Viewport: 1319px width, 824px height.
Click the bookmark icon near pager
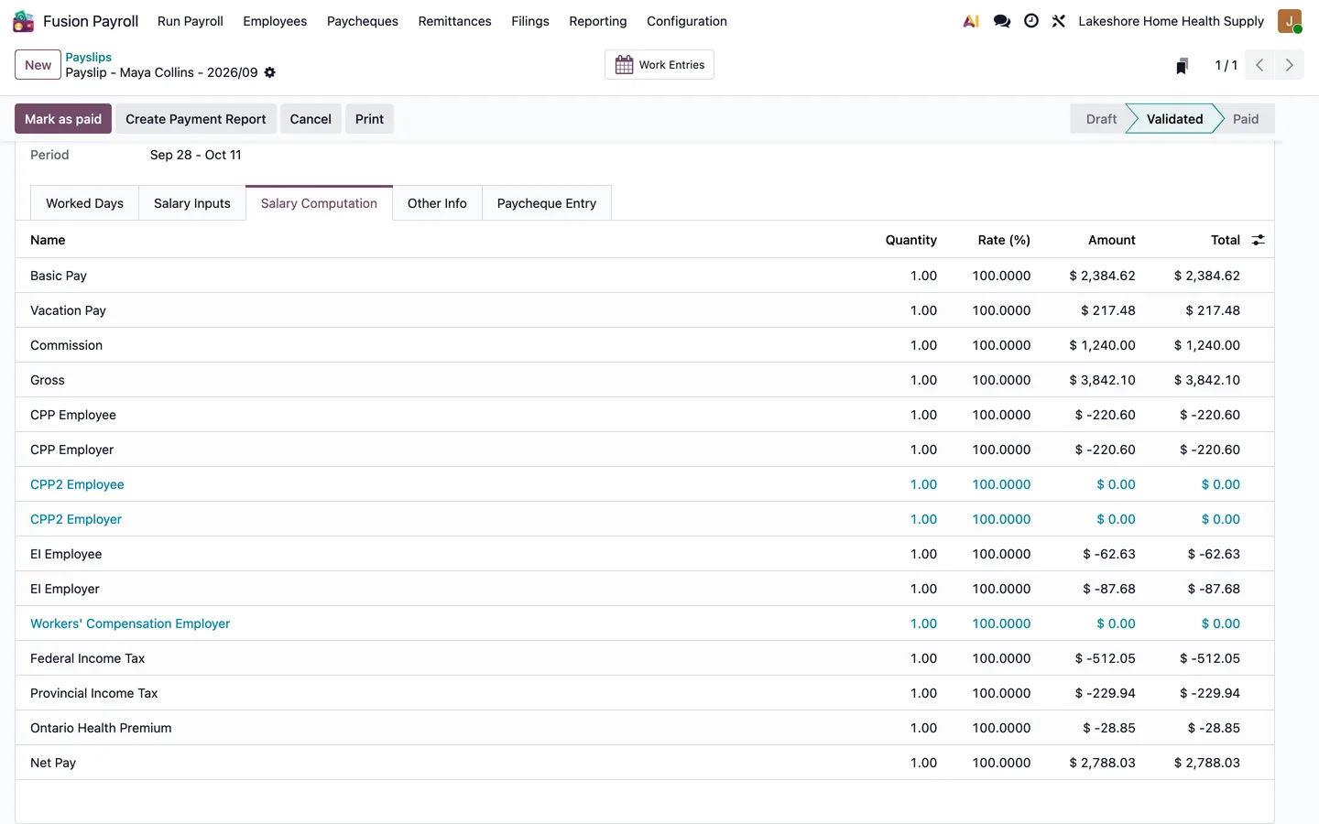point(1182,65)
